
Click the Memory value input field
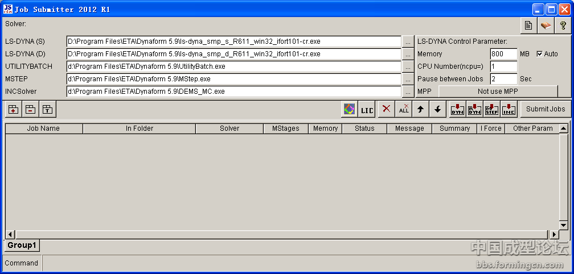[x=503, y=54]
